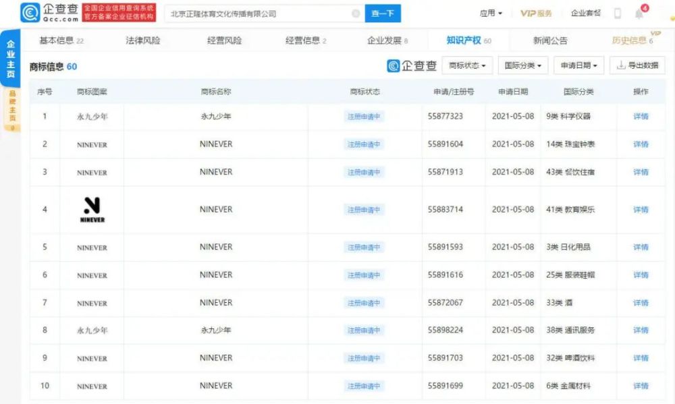Viewport: 675px width, 404px height.
Task: Open the 新闻公告 tab
Action: (x=550, y=40)
